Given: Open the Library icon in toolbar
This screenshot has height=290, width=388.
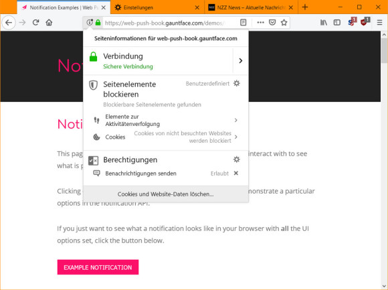Looking at the screenshot, I should tap(324, 23).
